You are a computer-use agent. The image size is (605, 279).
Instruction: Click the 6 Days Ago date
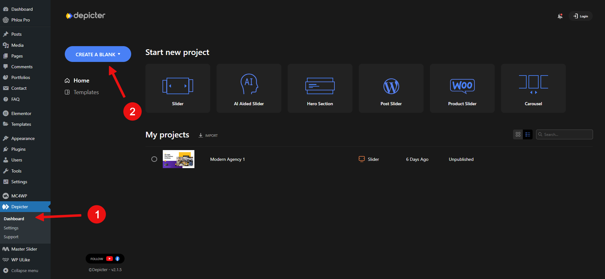point(417,159)
